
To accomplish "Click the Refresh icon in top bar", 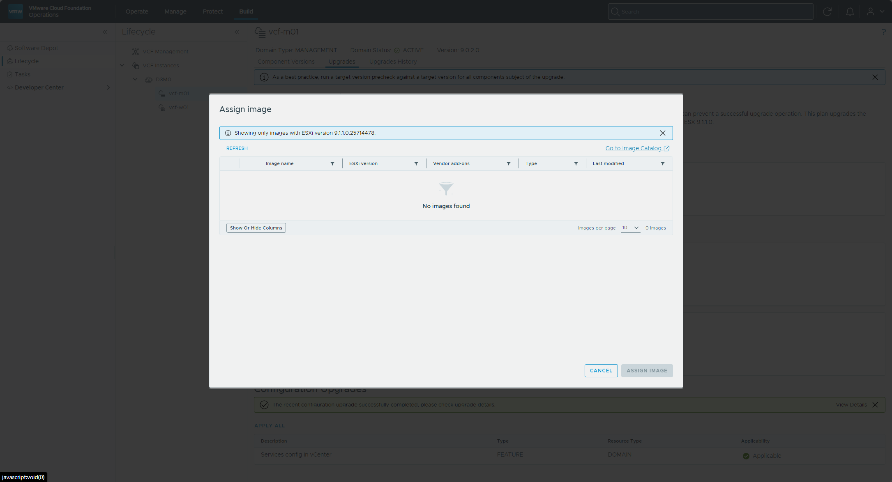I will (x=827, y=11).
